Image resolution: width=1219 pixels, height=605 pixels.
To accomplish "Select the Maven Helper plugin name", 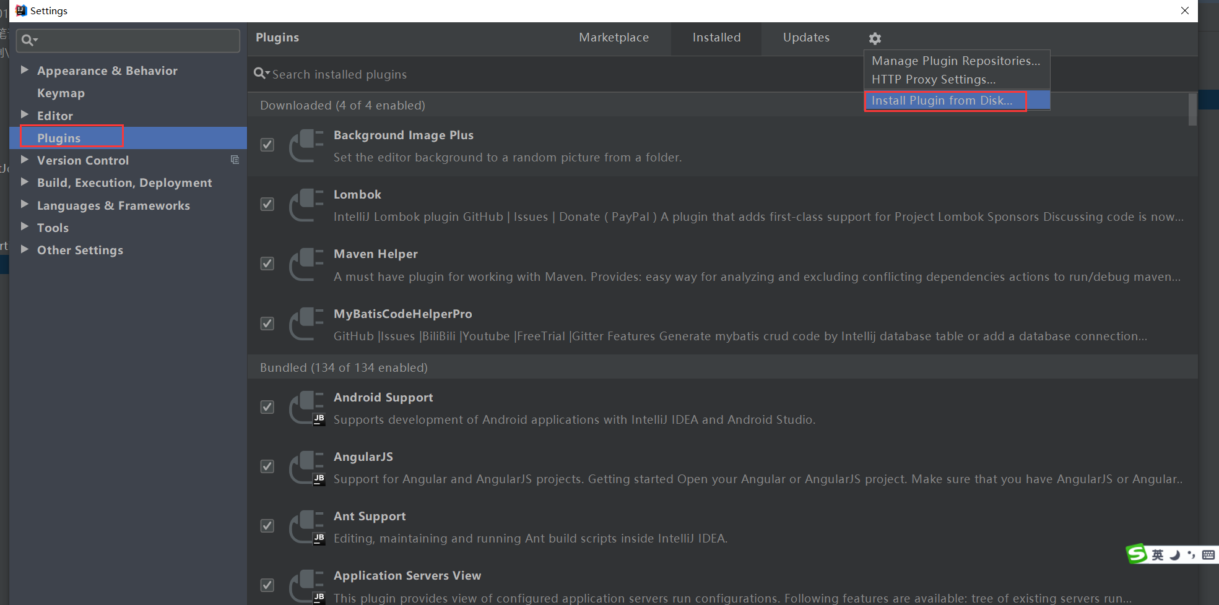I will pyautogui.click(x=375, y=254).
